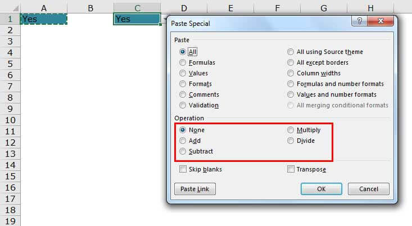Confirm with the OK button
Viewport: 412px width, 226px height.
(x=321, y=189)
